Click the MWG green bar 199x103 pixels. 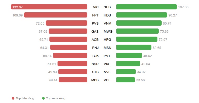click(x=138, y=31)
